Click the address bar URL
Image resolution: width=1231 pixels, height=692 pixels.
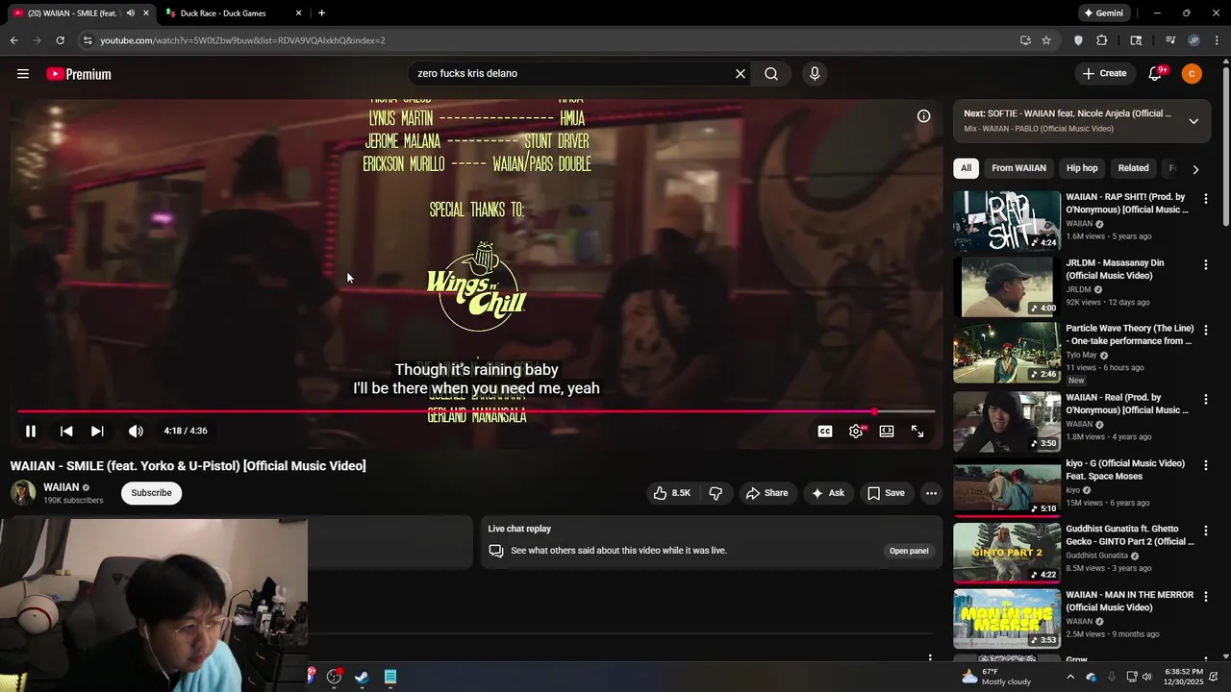point(242,40)
